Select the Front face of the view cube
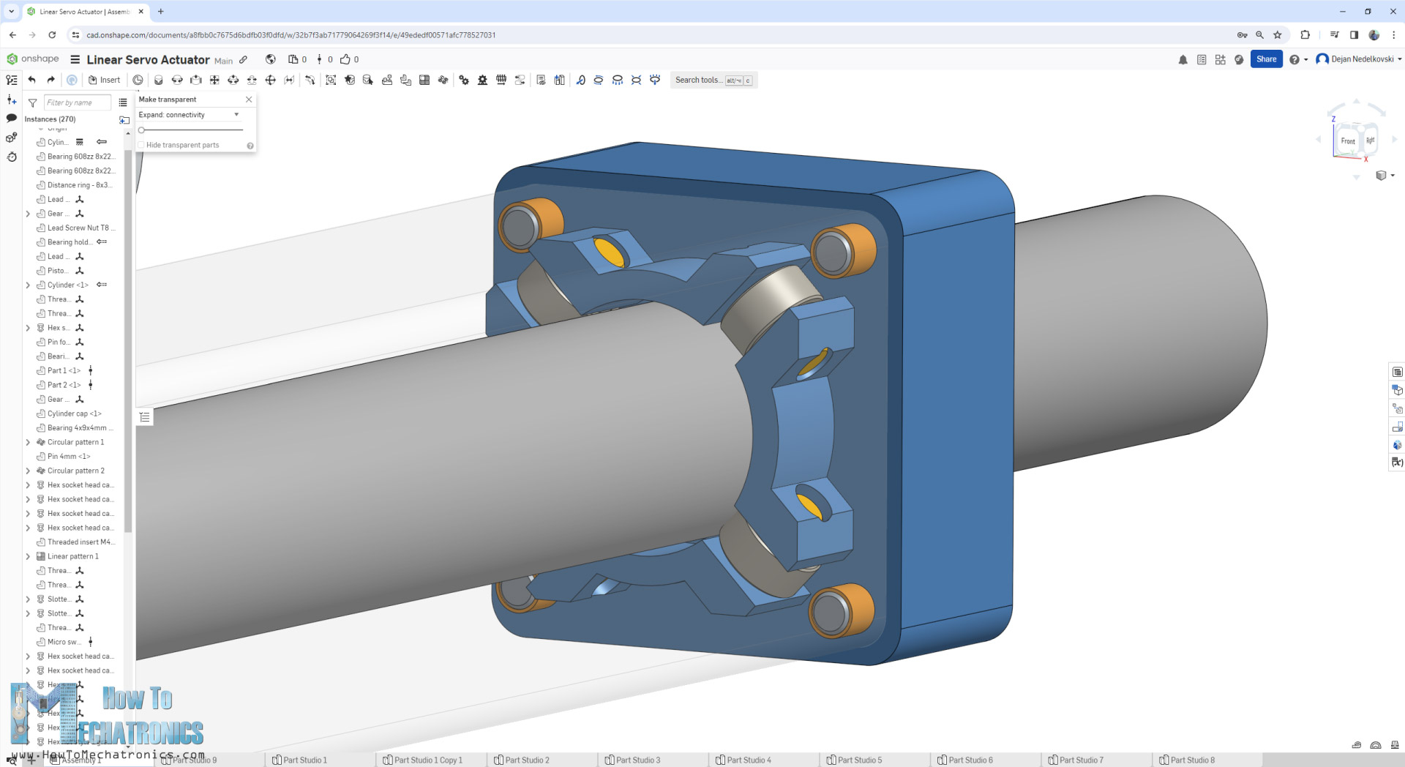 1347,141
